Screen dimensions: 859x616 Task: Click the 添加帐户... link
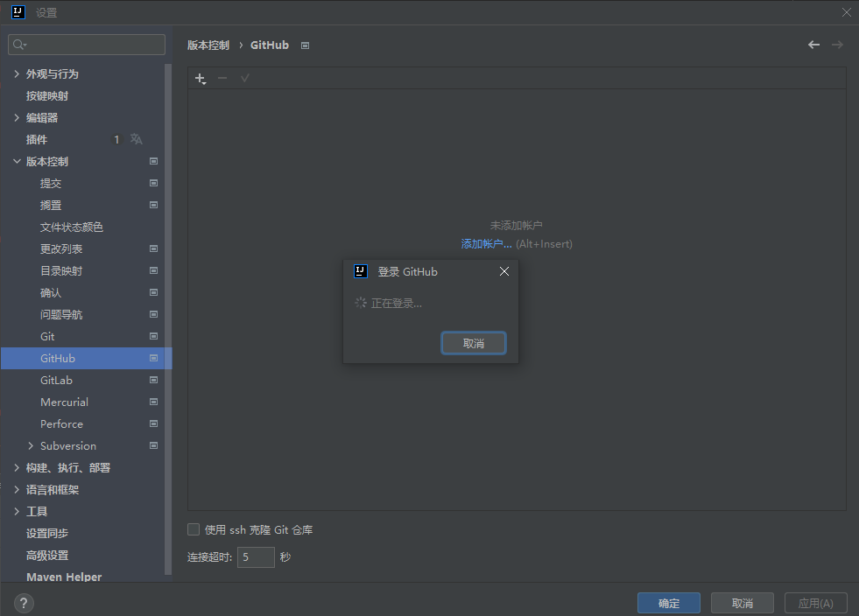[x=487, y=244]
